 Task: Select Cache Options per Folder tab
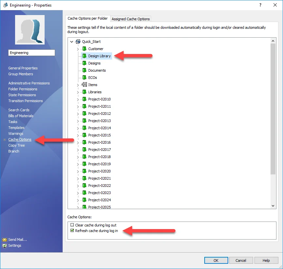click(x=88, y=18)
